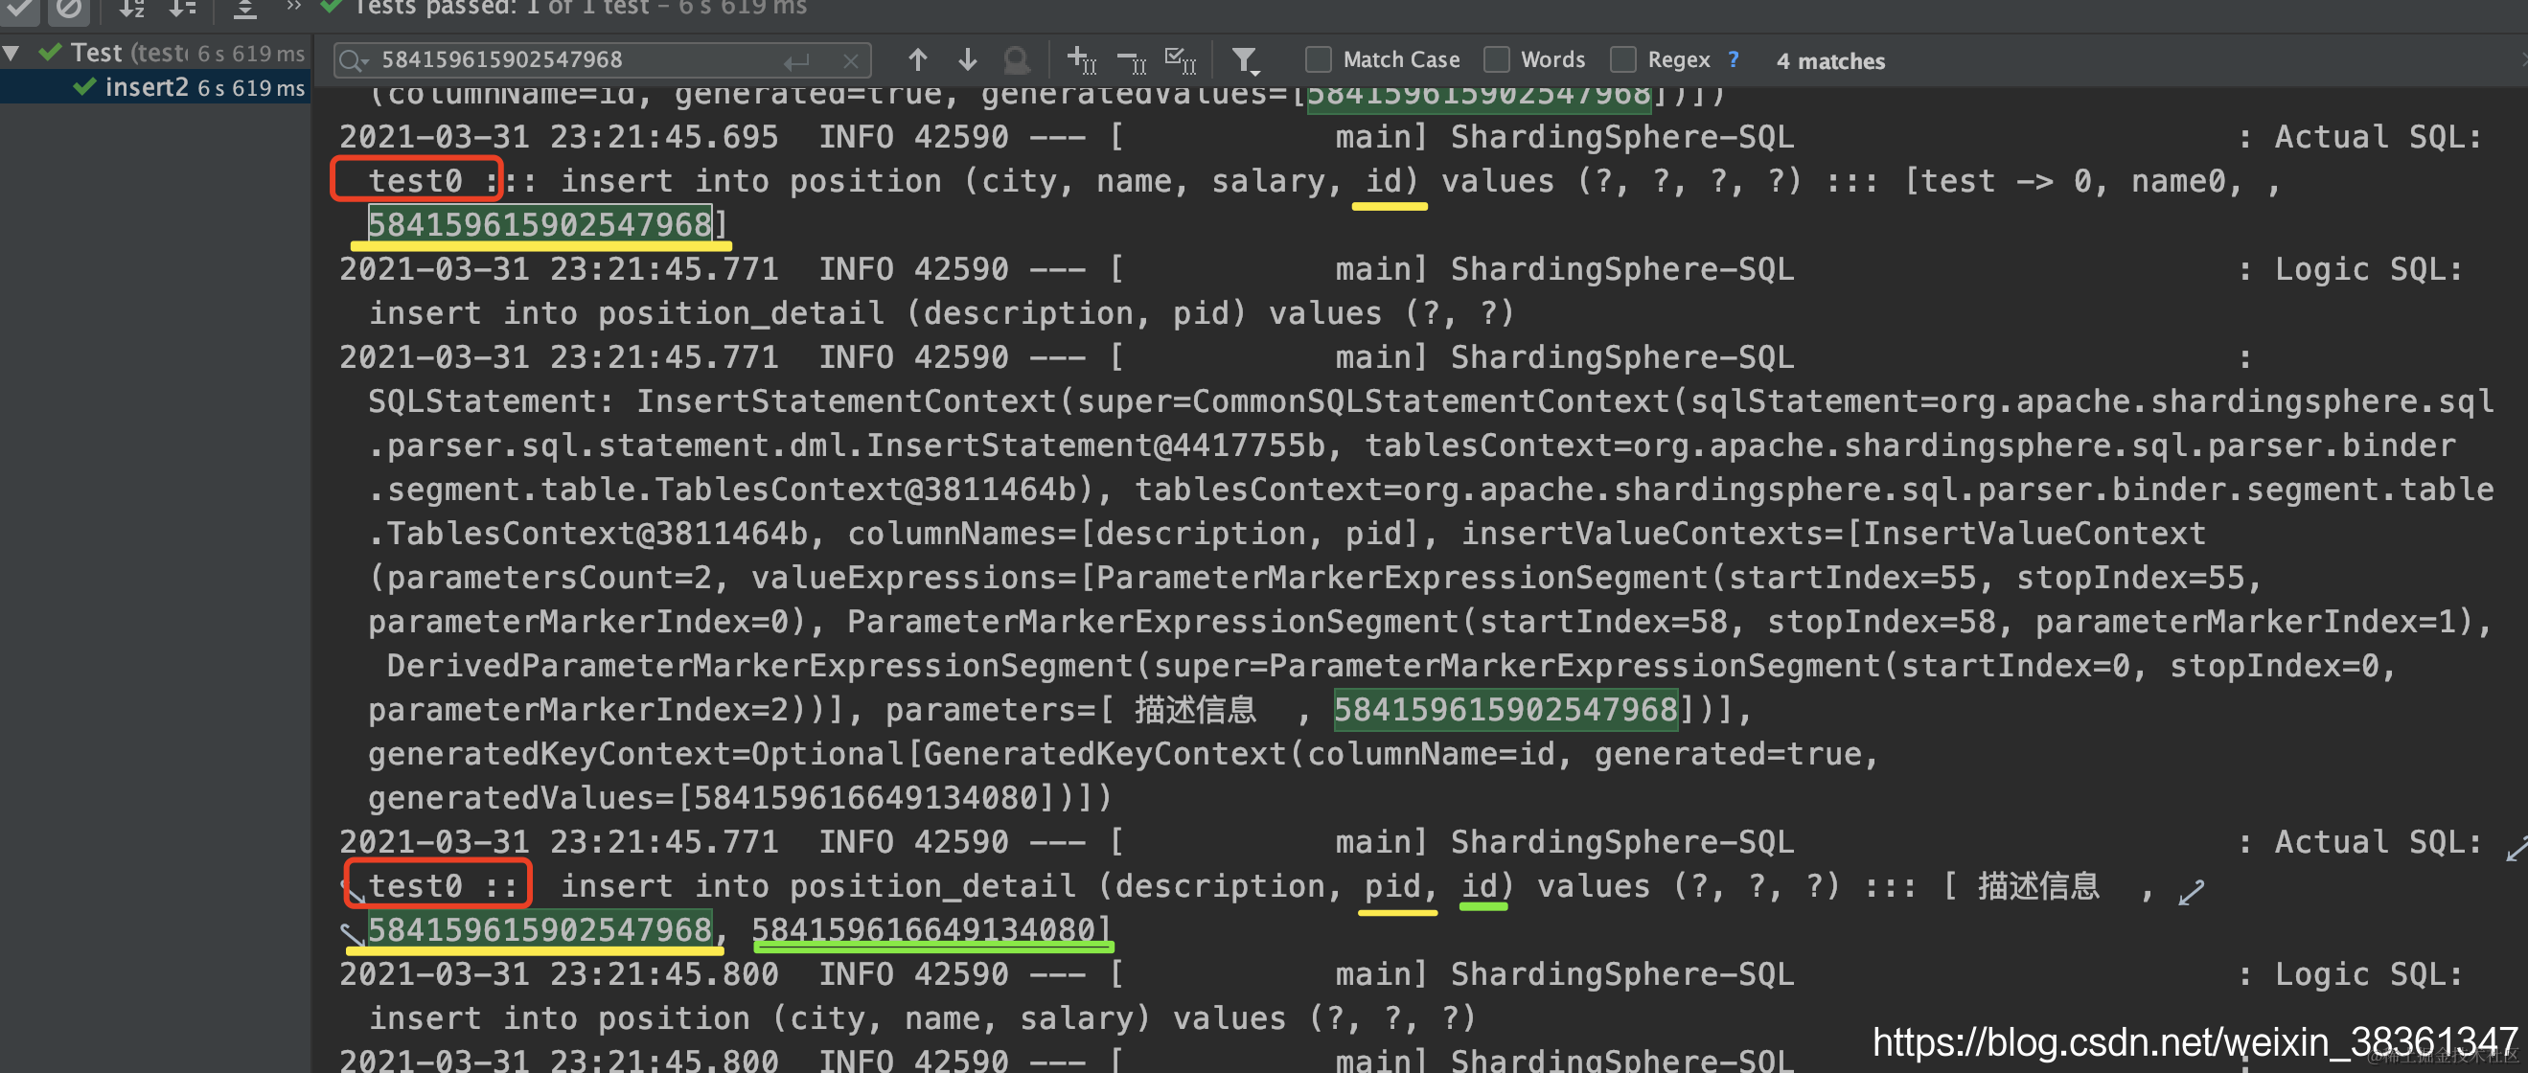Open the search filter options dropdown
The image size is (2528, 1073).
point(1246,60)
